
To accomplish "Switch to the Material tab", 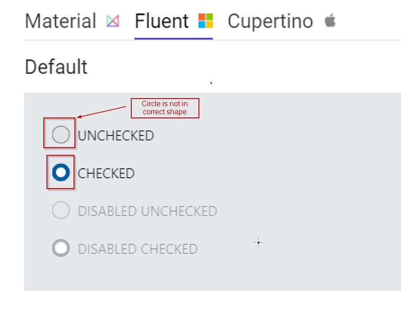I will tap(60, 21).
